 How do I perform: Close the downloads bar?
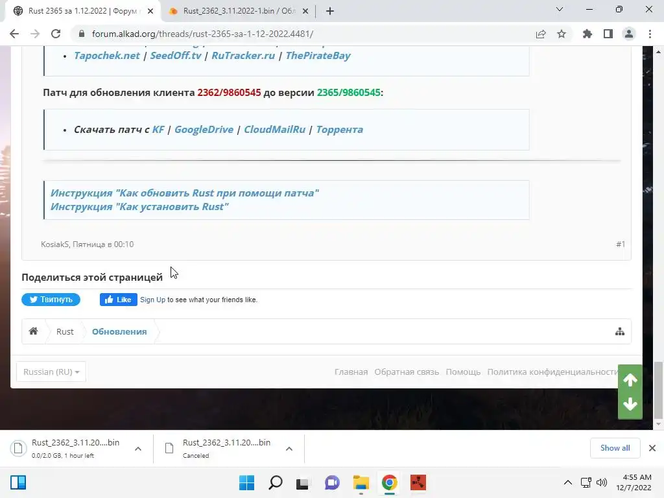652,448
